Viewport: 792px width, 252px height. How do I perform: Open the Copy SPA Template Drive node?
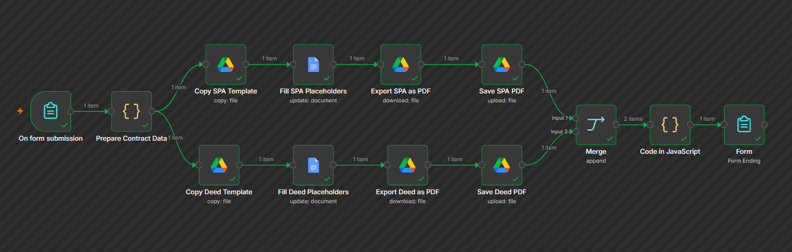[226, 64]
